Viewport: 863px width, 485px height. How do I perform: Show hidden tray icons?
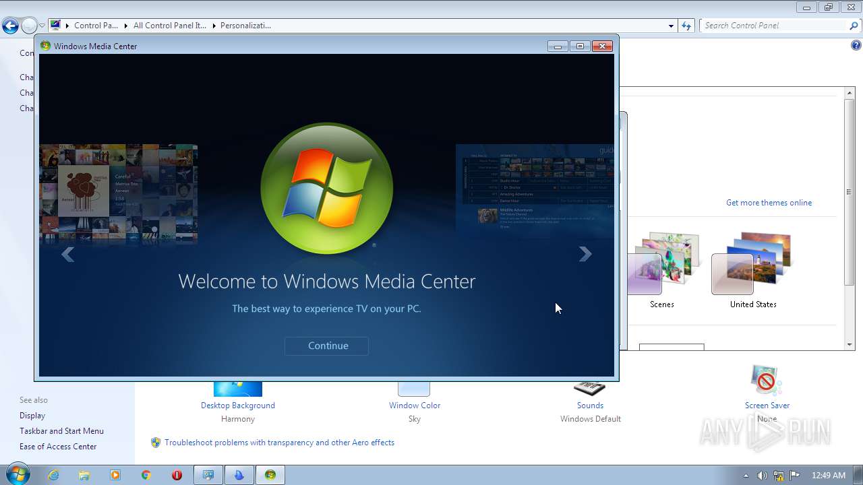746,475
